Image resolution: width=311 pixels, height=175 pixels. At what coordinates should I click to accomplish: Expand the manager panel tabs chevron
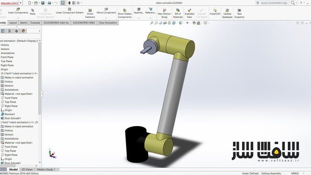pos(39,31)
